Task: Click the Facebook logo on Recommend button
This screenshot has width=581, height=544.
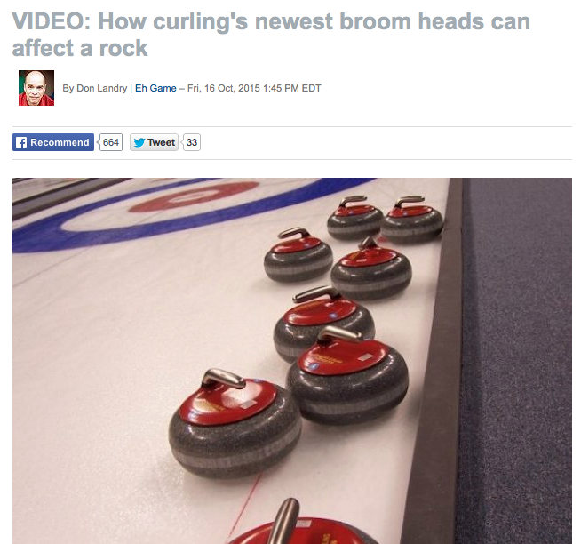Action: (x=21, y=142)
